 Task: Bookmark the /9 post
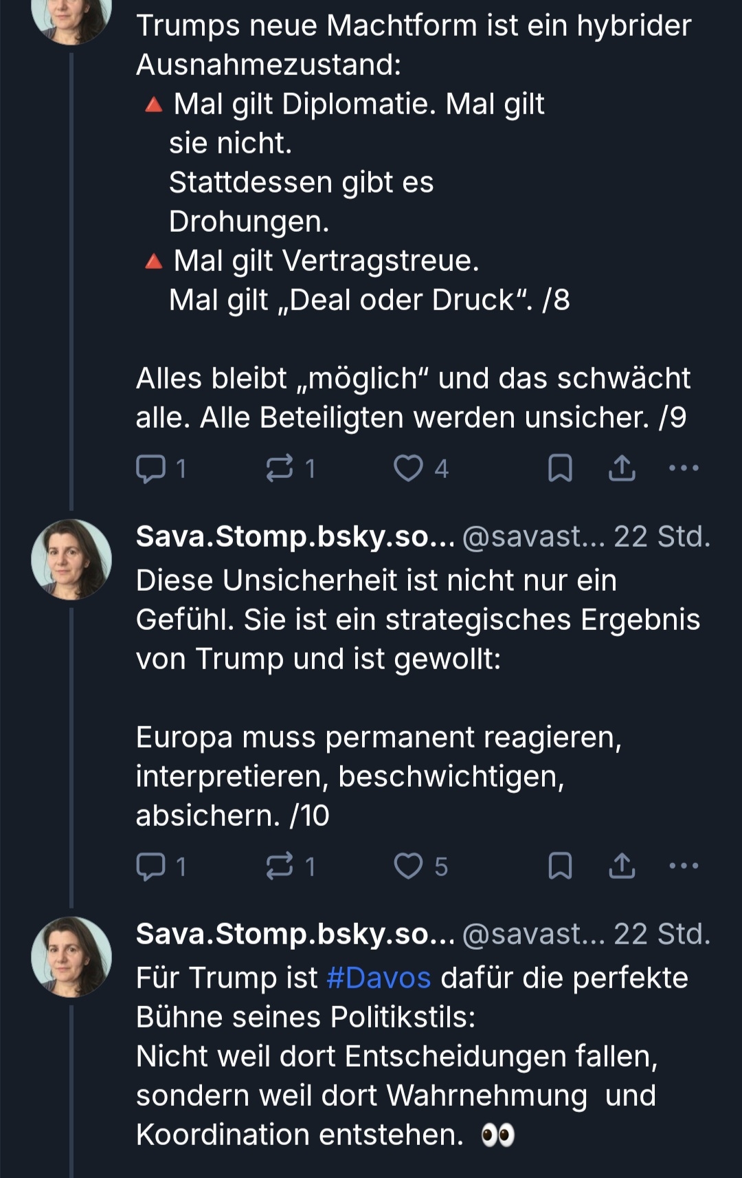tap(560, 468)
